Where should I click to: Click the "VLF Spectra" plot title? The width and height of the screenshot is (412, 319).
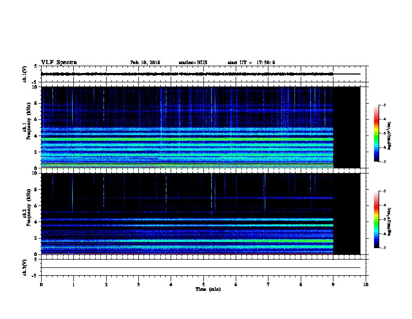tap(59, 63)
